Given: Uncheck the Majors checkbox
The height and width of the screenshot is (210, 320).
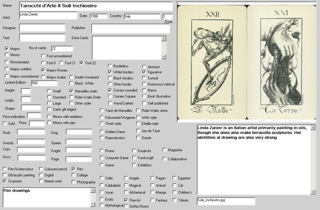Looking at the screenshot, I should point(7,49).
